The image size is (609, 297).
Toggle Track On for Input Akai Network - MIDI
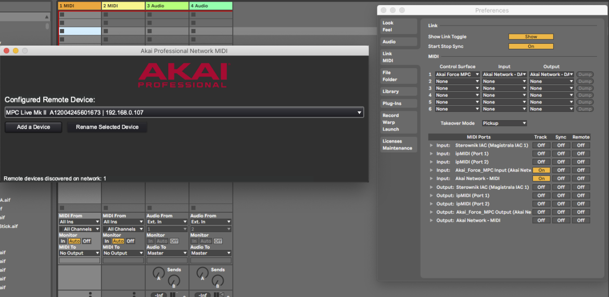(x=541, y=178)
